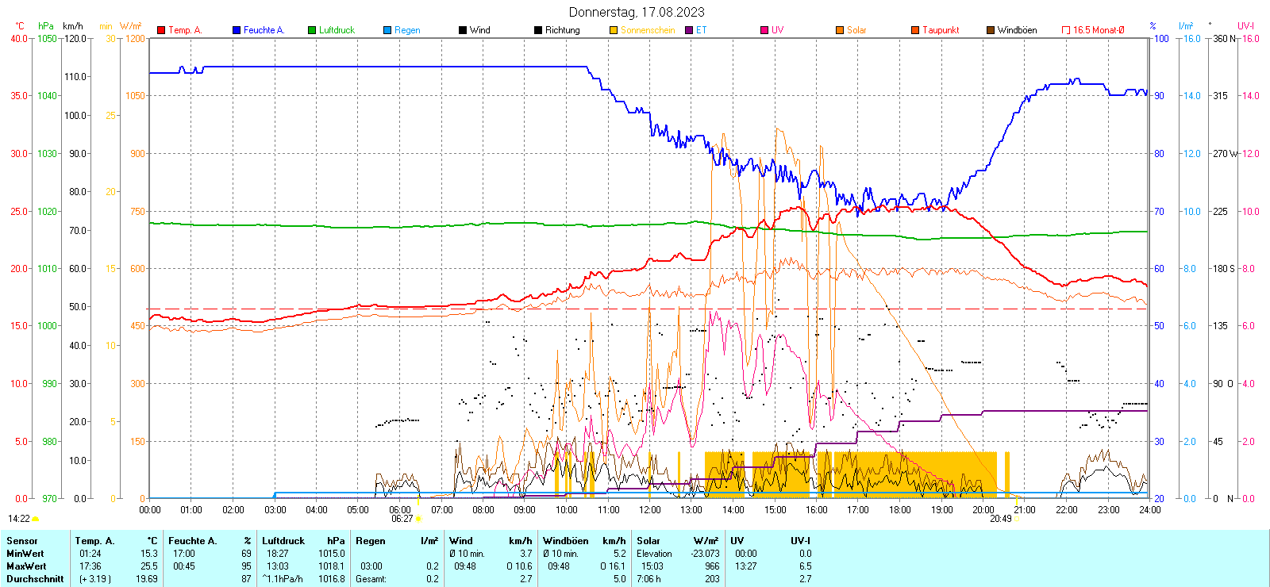Click the 12:00 tick on the time axis

(x=650, y=510)
